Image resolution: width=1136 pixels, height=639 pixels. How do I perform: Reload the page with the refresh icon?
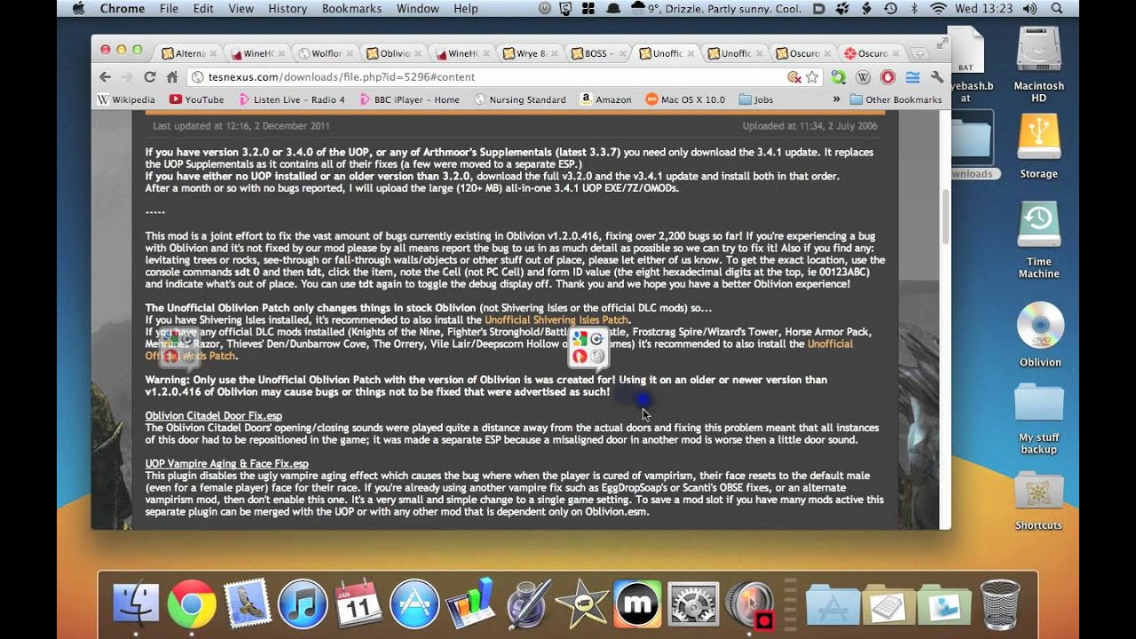coord(149,77)
